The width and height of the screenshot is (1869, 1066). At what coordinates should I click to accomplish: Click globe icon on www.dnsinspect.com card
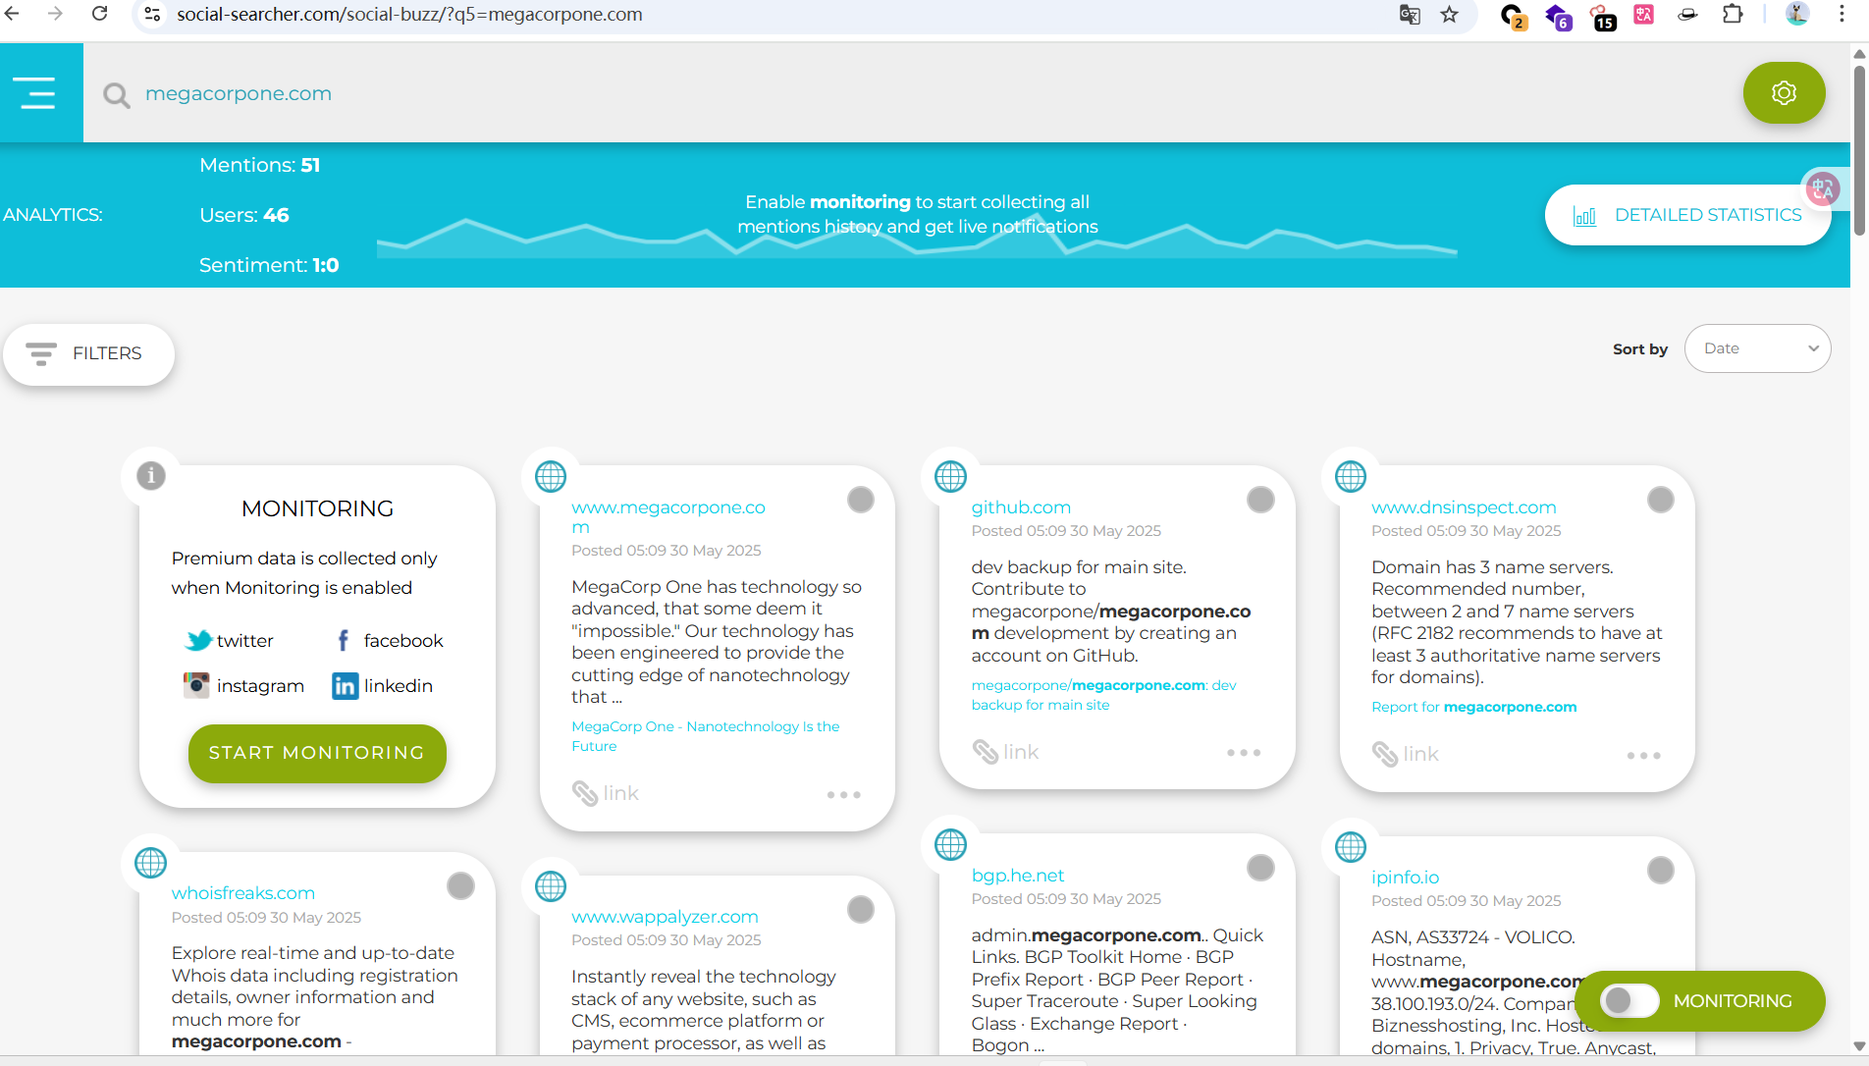[x=1351, y=477]
